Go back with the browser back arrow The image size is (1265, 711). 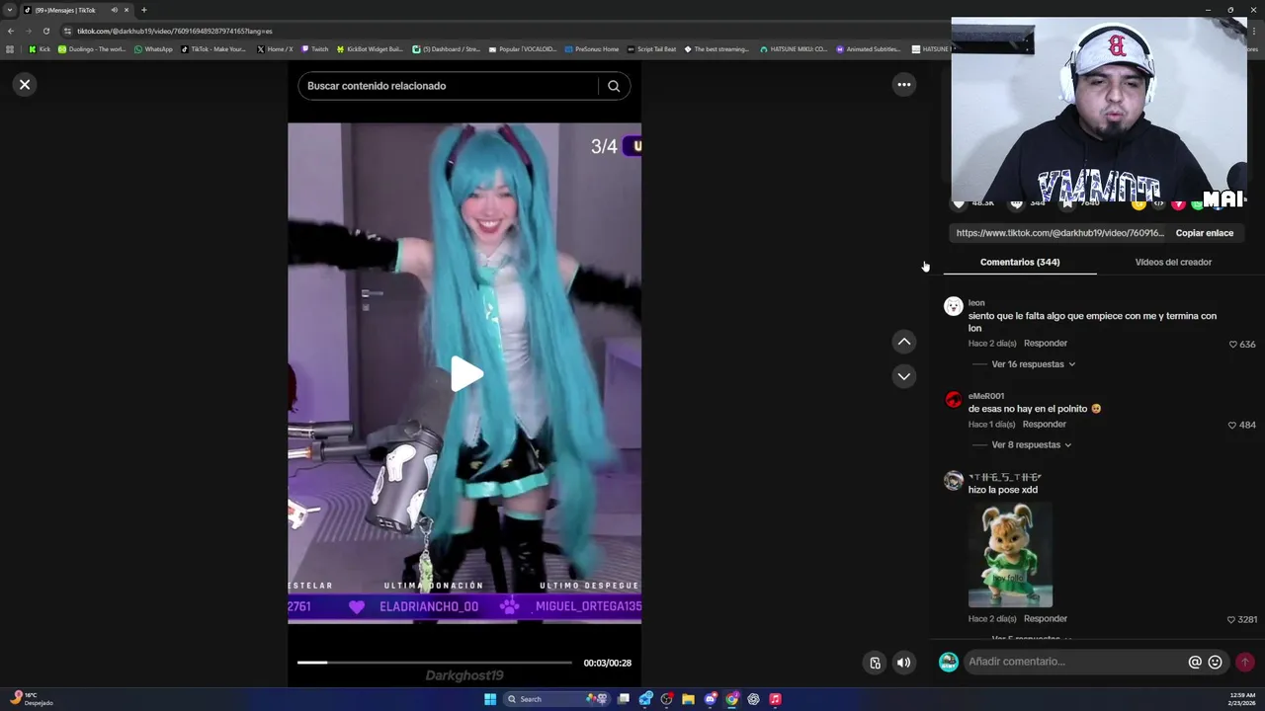[x=11, y=31]
